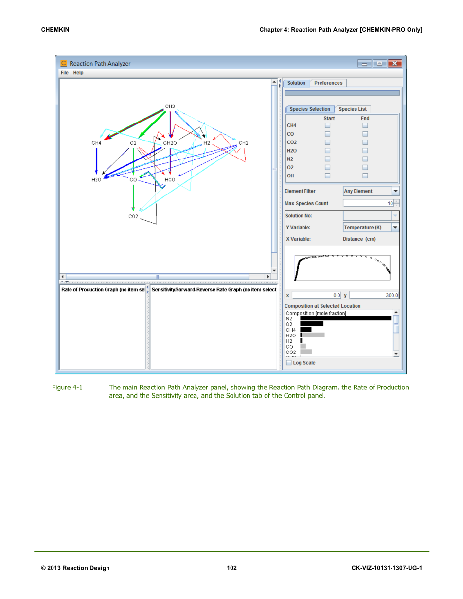463x599 pixels.
Task: Click the composition list scrollbar thumb
Action: pyautogui.click(x=396, y=324)
